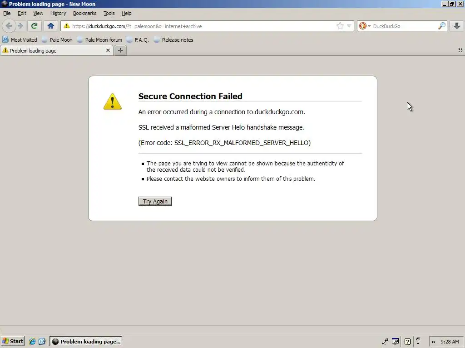Open the Help menu

126,13
